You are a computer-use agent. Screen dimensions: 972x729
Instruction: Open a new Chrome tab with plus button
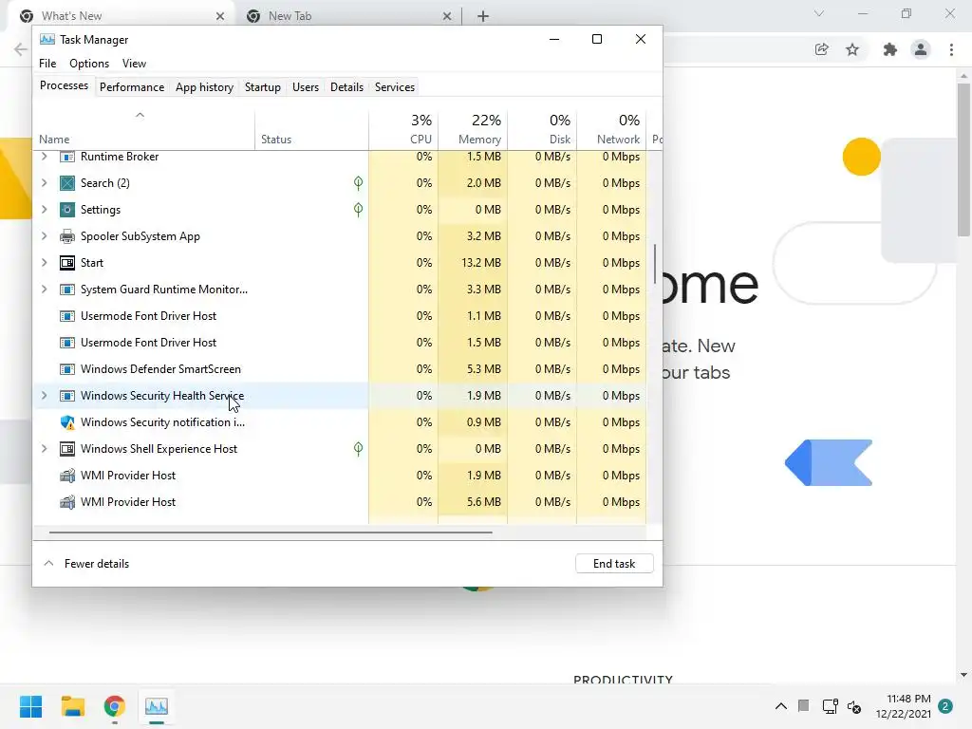(483, 16)
